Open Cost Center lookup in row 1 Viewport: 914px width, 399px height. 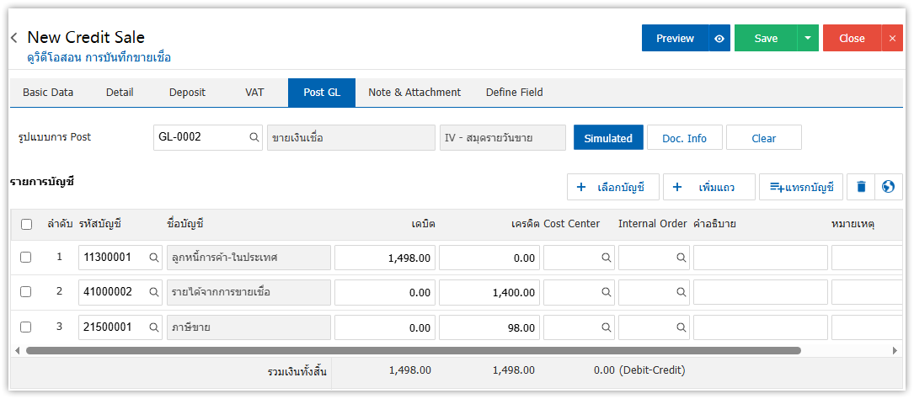tap(606, 258)
